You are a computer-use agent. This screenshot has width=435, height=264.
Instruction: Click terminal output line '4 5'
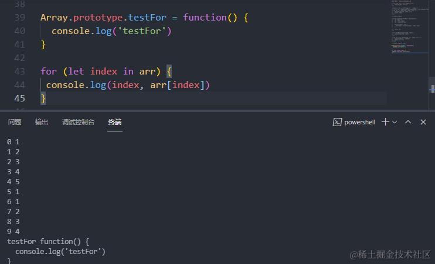13,182
